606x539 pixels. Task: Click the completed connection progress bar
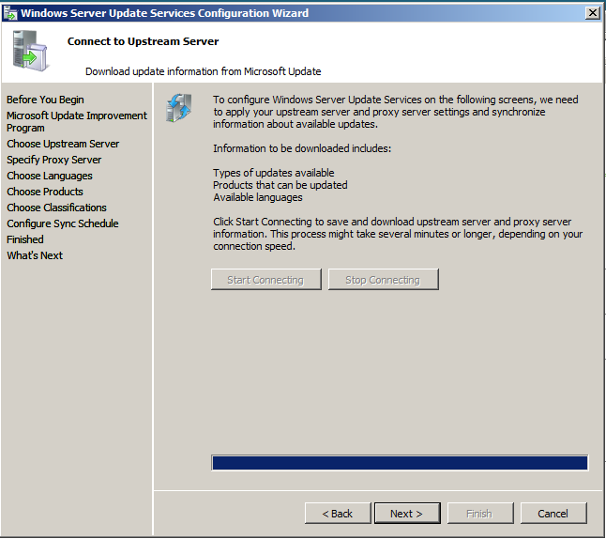400,463
